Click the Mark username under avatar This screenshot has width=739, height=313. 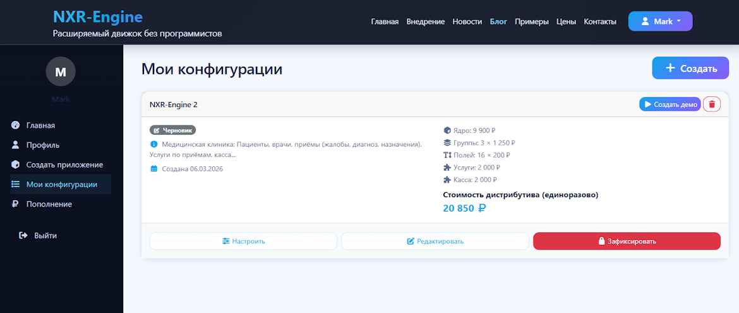[61, 99]
